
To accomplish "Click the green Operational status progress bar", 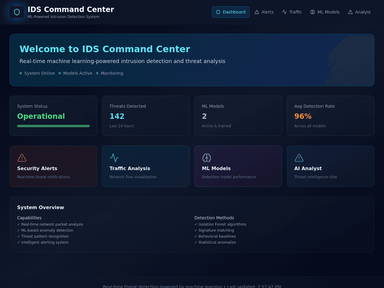I will tap(53, 126).
